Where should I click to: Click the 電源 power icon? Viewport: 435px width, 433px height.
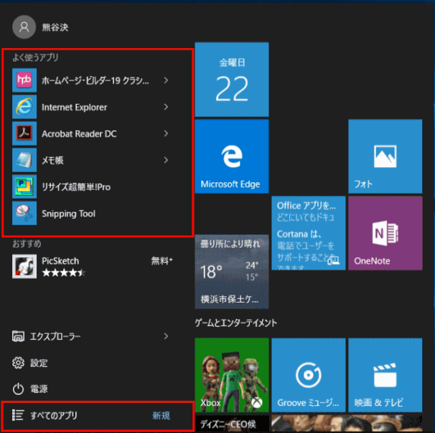[x=19, y=389]
